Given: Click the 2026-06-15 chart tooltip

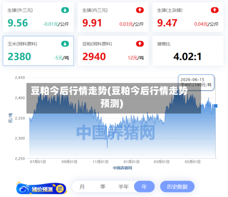Looking at the screenshot, I should tap(196, 82).
